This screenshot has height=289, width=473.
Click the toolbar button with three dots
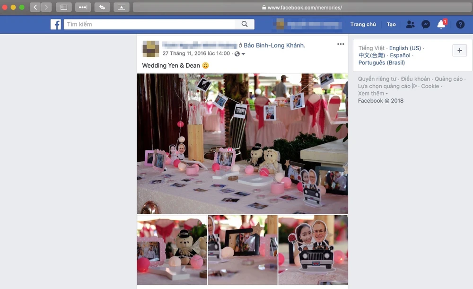(83, 7)
